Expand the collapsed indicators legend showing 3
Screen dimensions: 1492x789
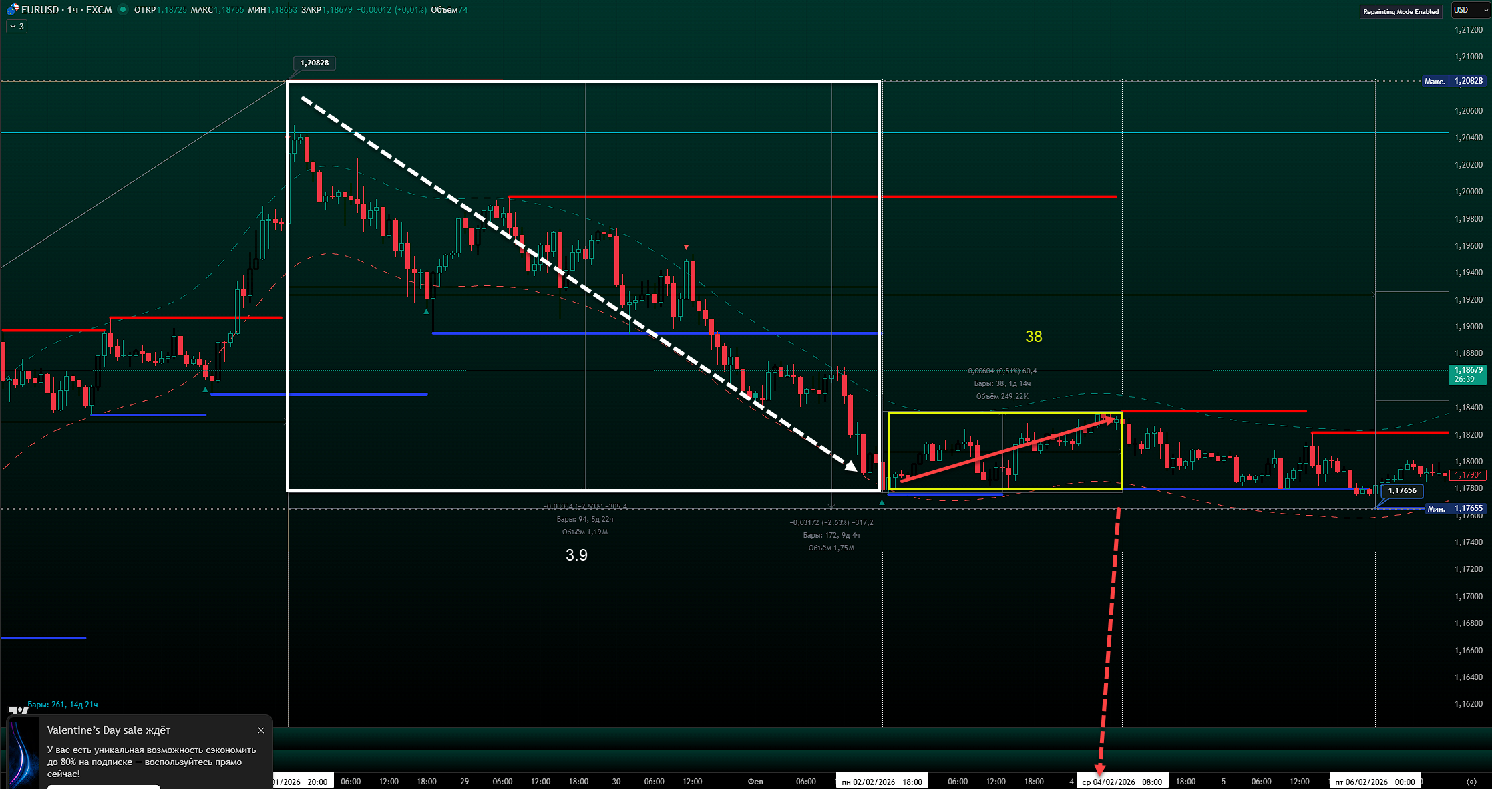click(17, 27)
